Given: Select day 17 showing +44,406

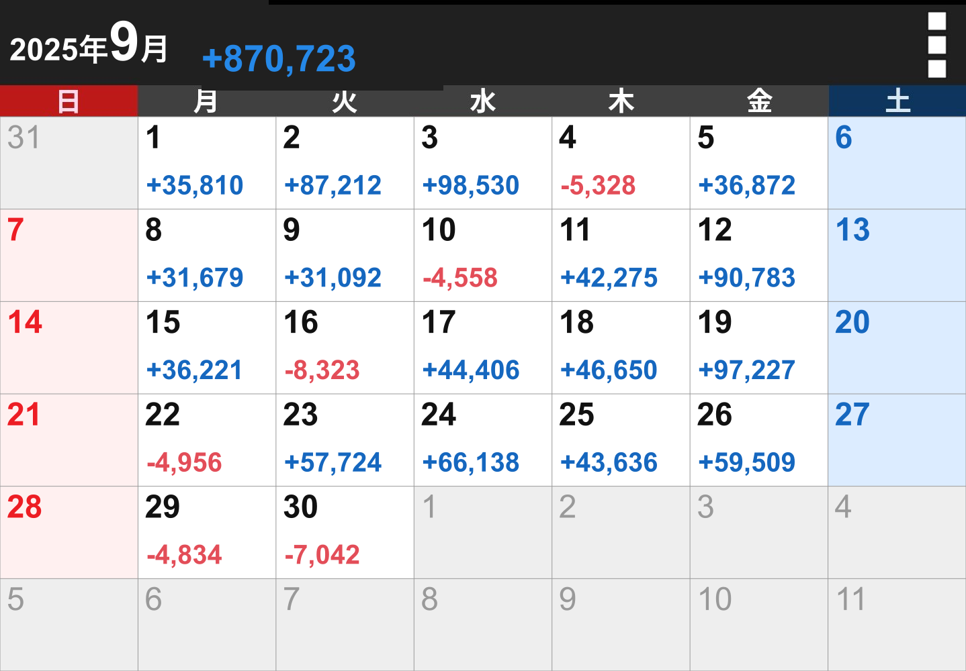Looking at the screenshot, I should (483, 348).
